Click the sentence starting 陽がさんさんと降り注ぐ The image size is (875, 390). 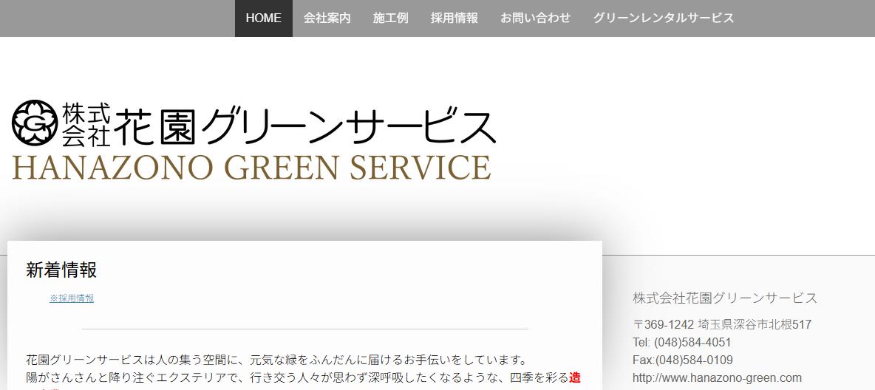point(303,377)
